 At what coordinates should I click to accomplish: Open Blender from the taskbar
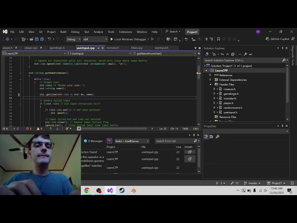coord(133,190)
